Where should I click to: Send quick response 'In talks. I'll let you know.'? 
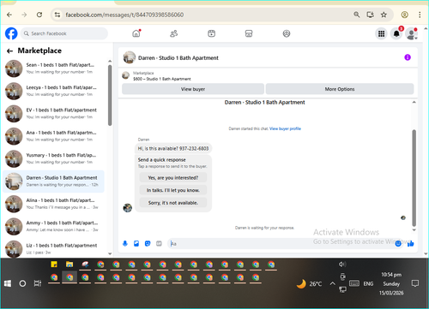pyautogui.click(x=173, y=190)
